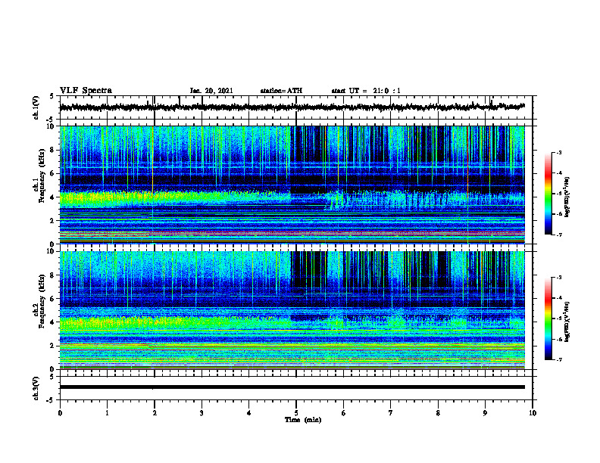Select the "start UT = 21:0 :1" text
This screenshot has height=463, width=600.
point(366,91)
